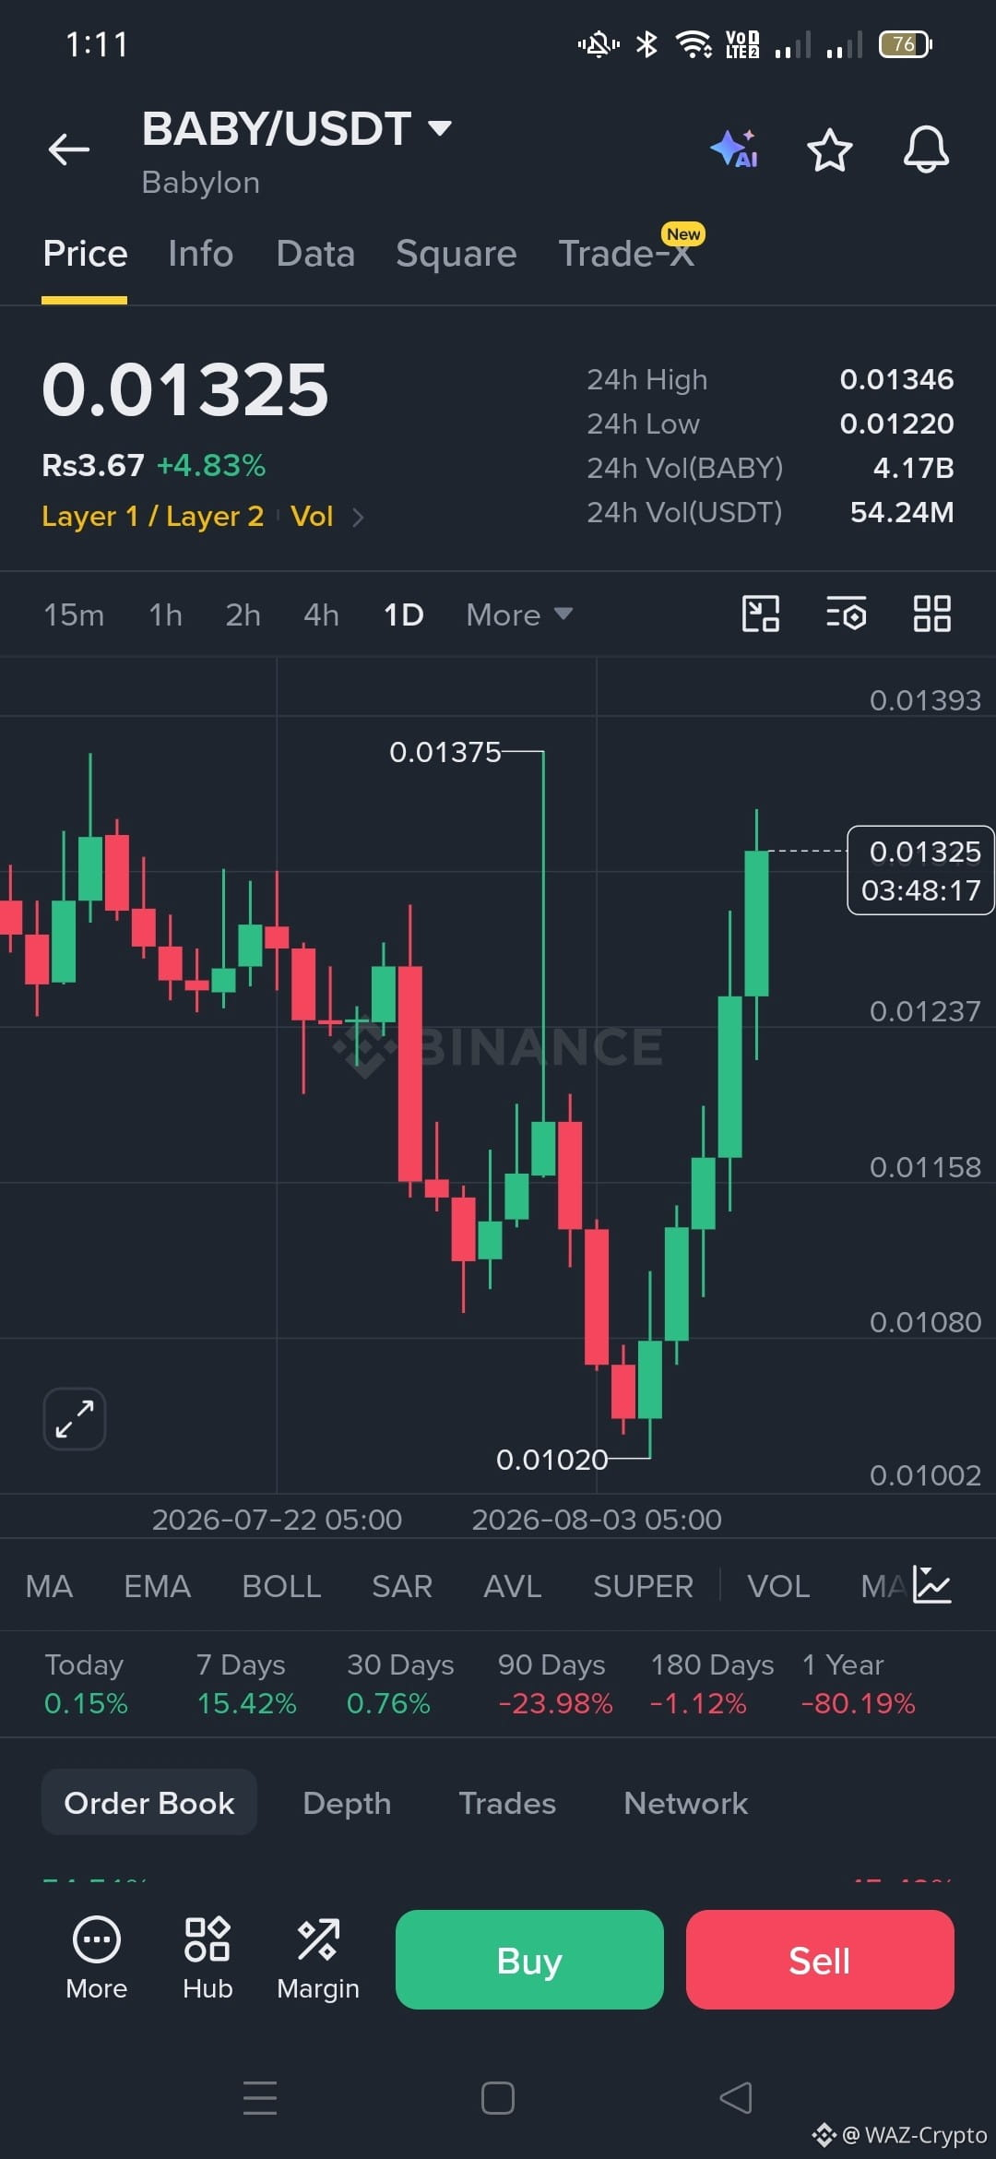Image resolution: width=996 pixels, height=2159 pixels.
Task: Switch to the Price tab
Action: 85,254
